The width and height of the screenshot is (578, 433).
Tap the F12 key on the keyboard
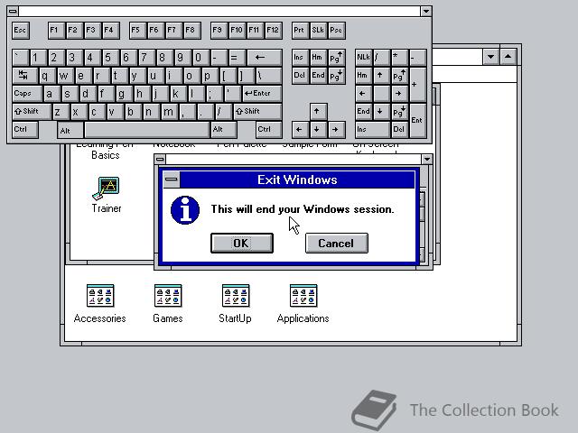(x=274, y=30)
